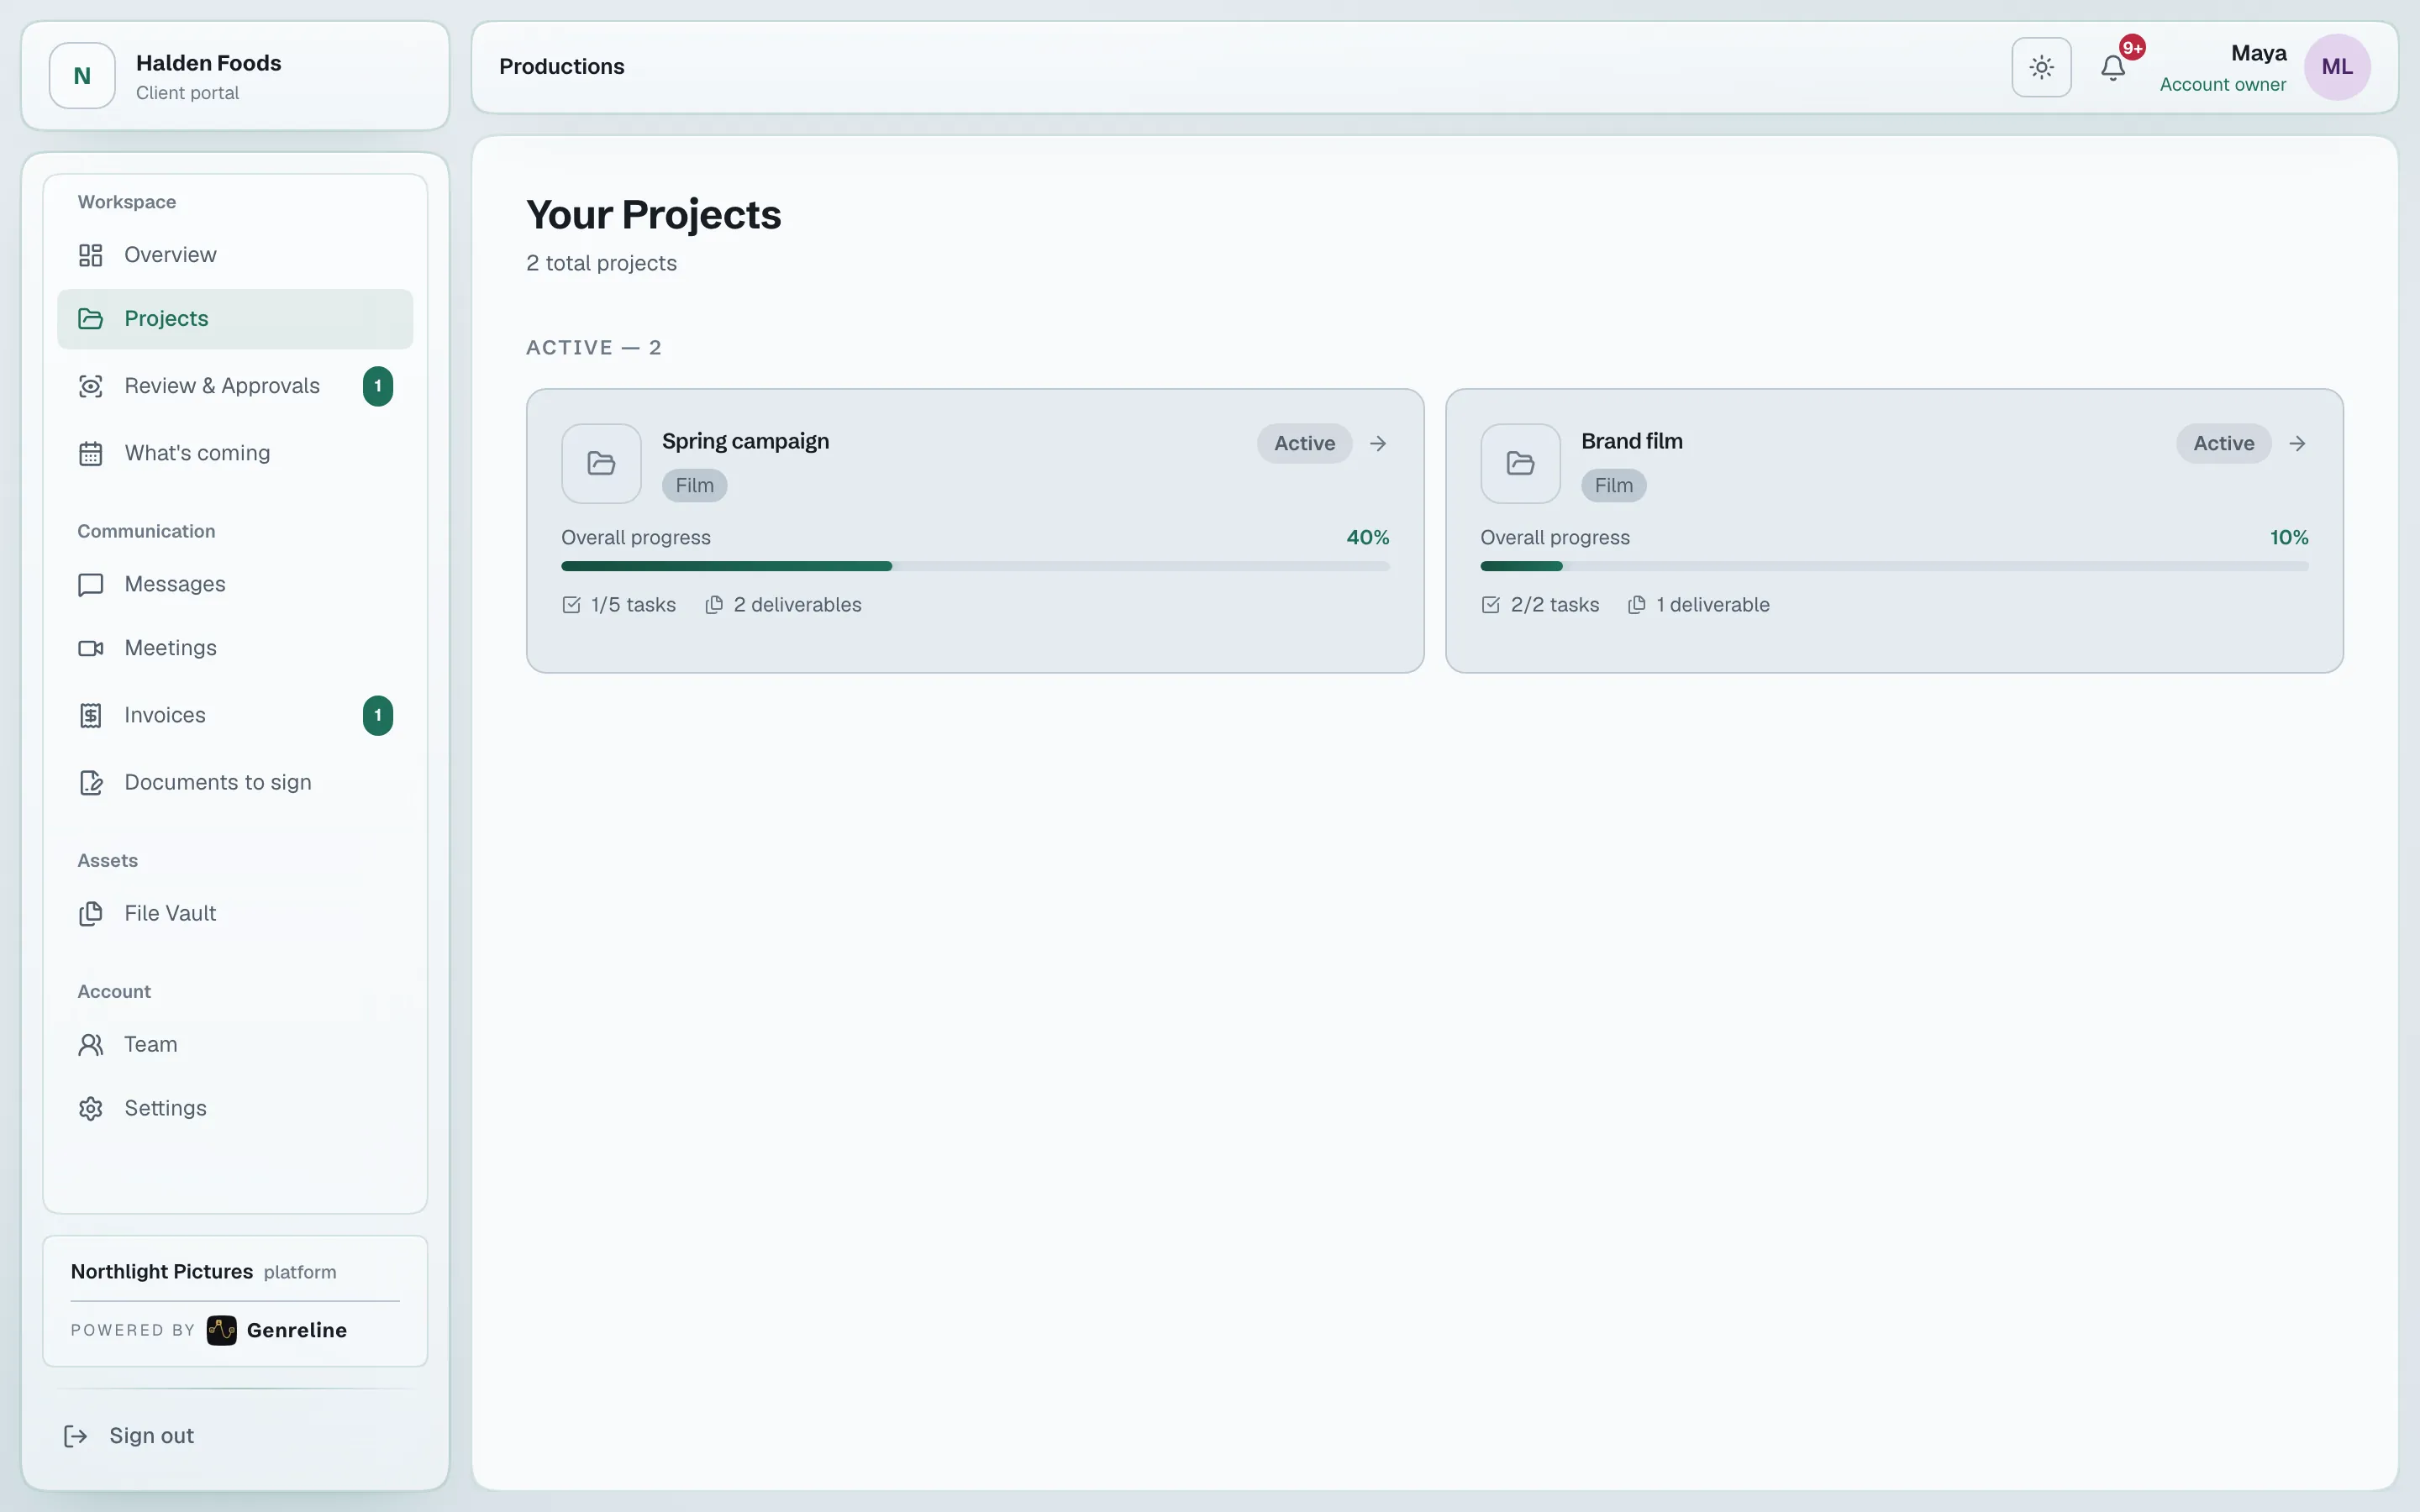The width and height of the screenshot is (2420, 1512).
Task: Click Maya Account owner profile name
Action: click(x=2222, y=68)
